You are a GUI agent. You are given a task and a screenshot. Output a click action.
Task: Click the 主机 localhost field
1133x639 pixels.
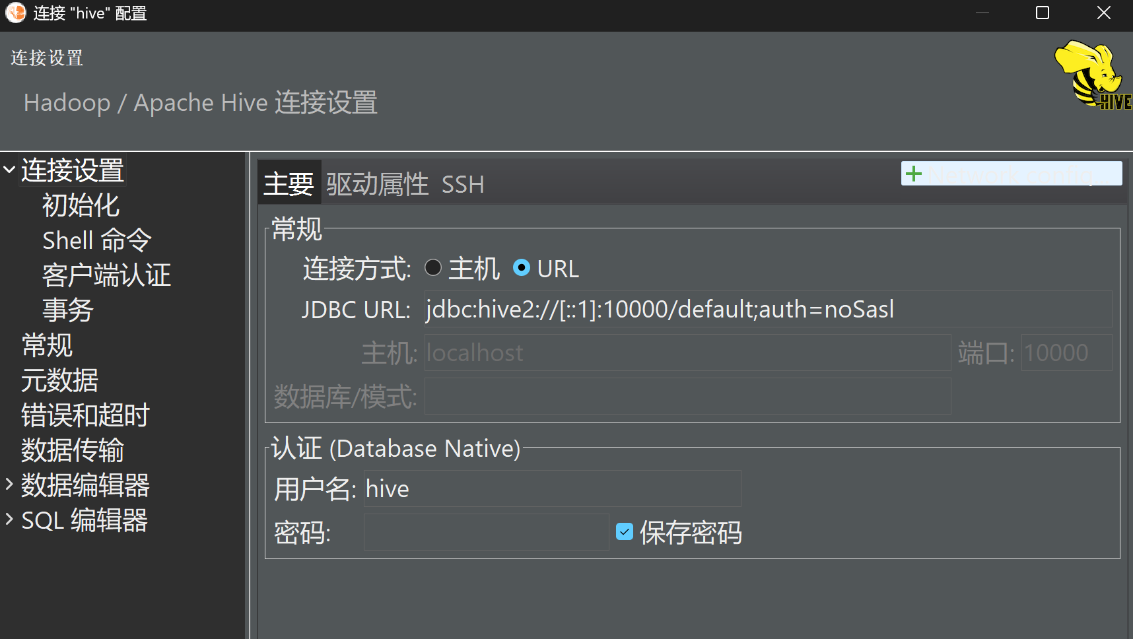[x=687, y=353]
